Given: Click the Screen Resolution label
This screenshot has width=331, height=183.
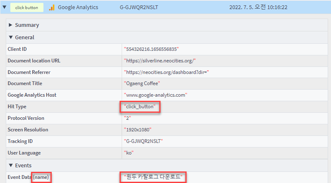Looking at the screenshot, I should point(28,130).
